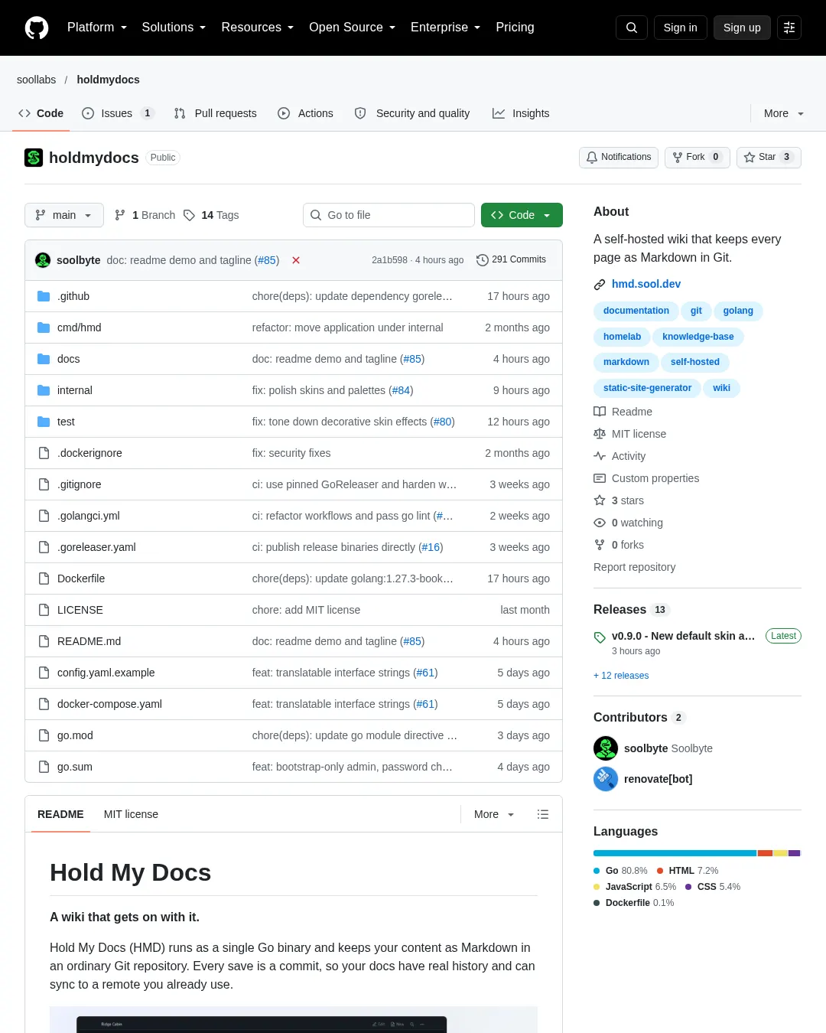Click the Go 80.8% language legend entry
The width and height of the screenshot is (826, 1033).
(620, 871)
